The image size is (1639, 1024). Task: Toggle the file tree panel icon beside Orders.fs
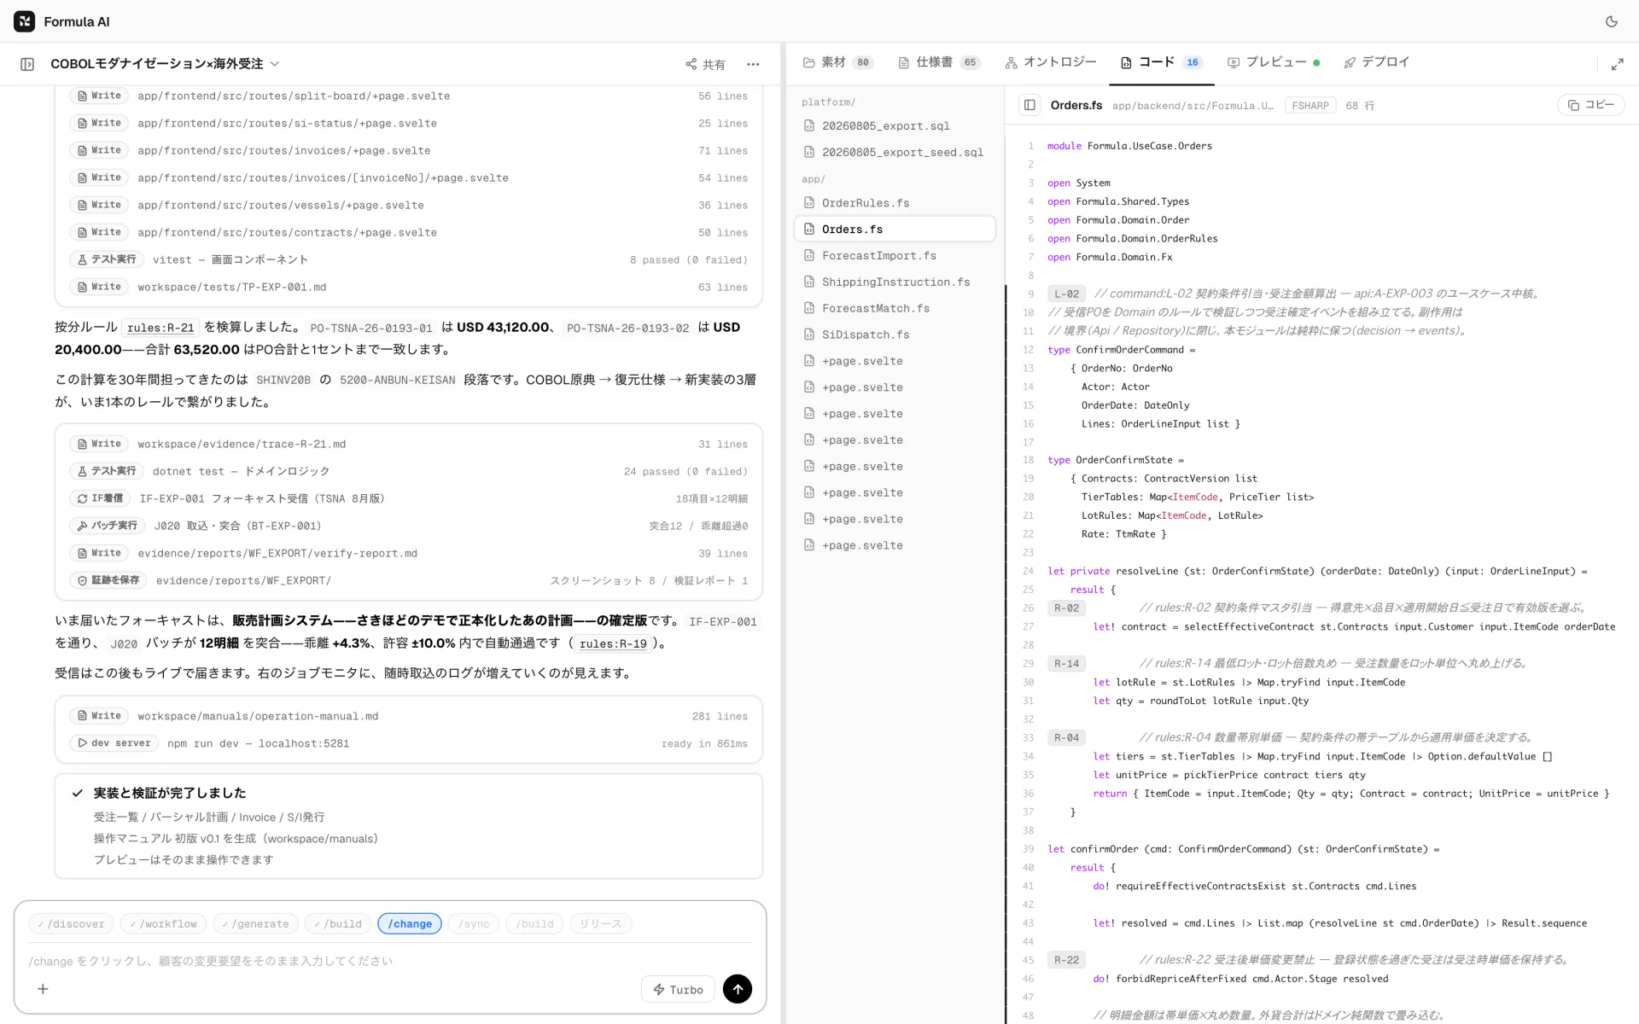pos(1029,105)
